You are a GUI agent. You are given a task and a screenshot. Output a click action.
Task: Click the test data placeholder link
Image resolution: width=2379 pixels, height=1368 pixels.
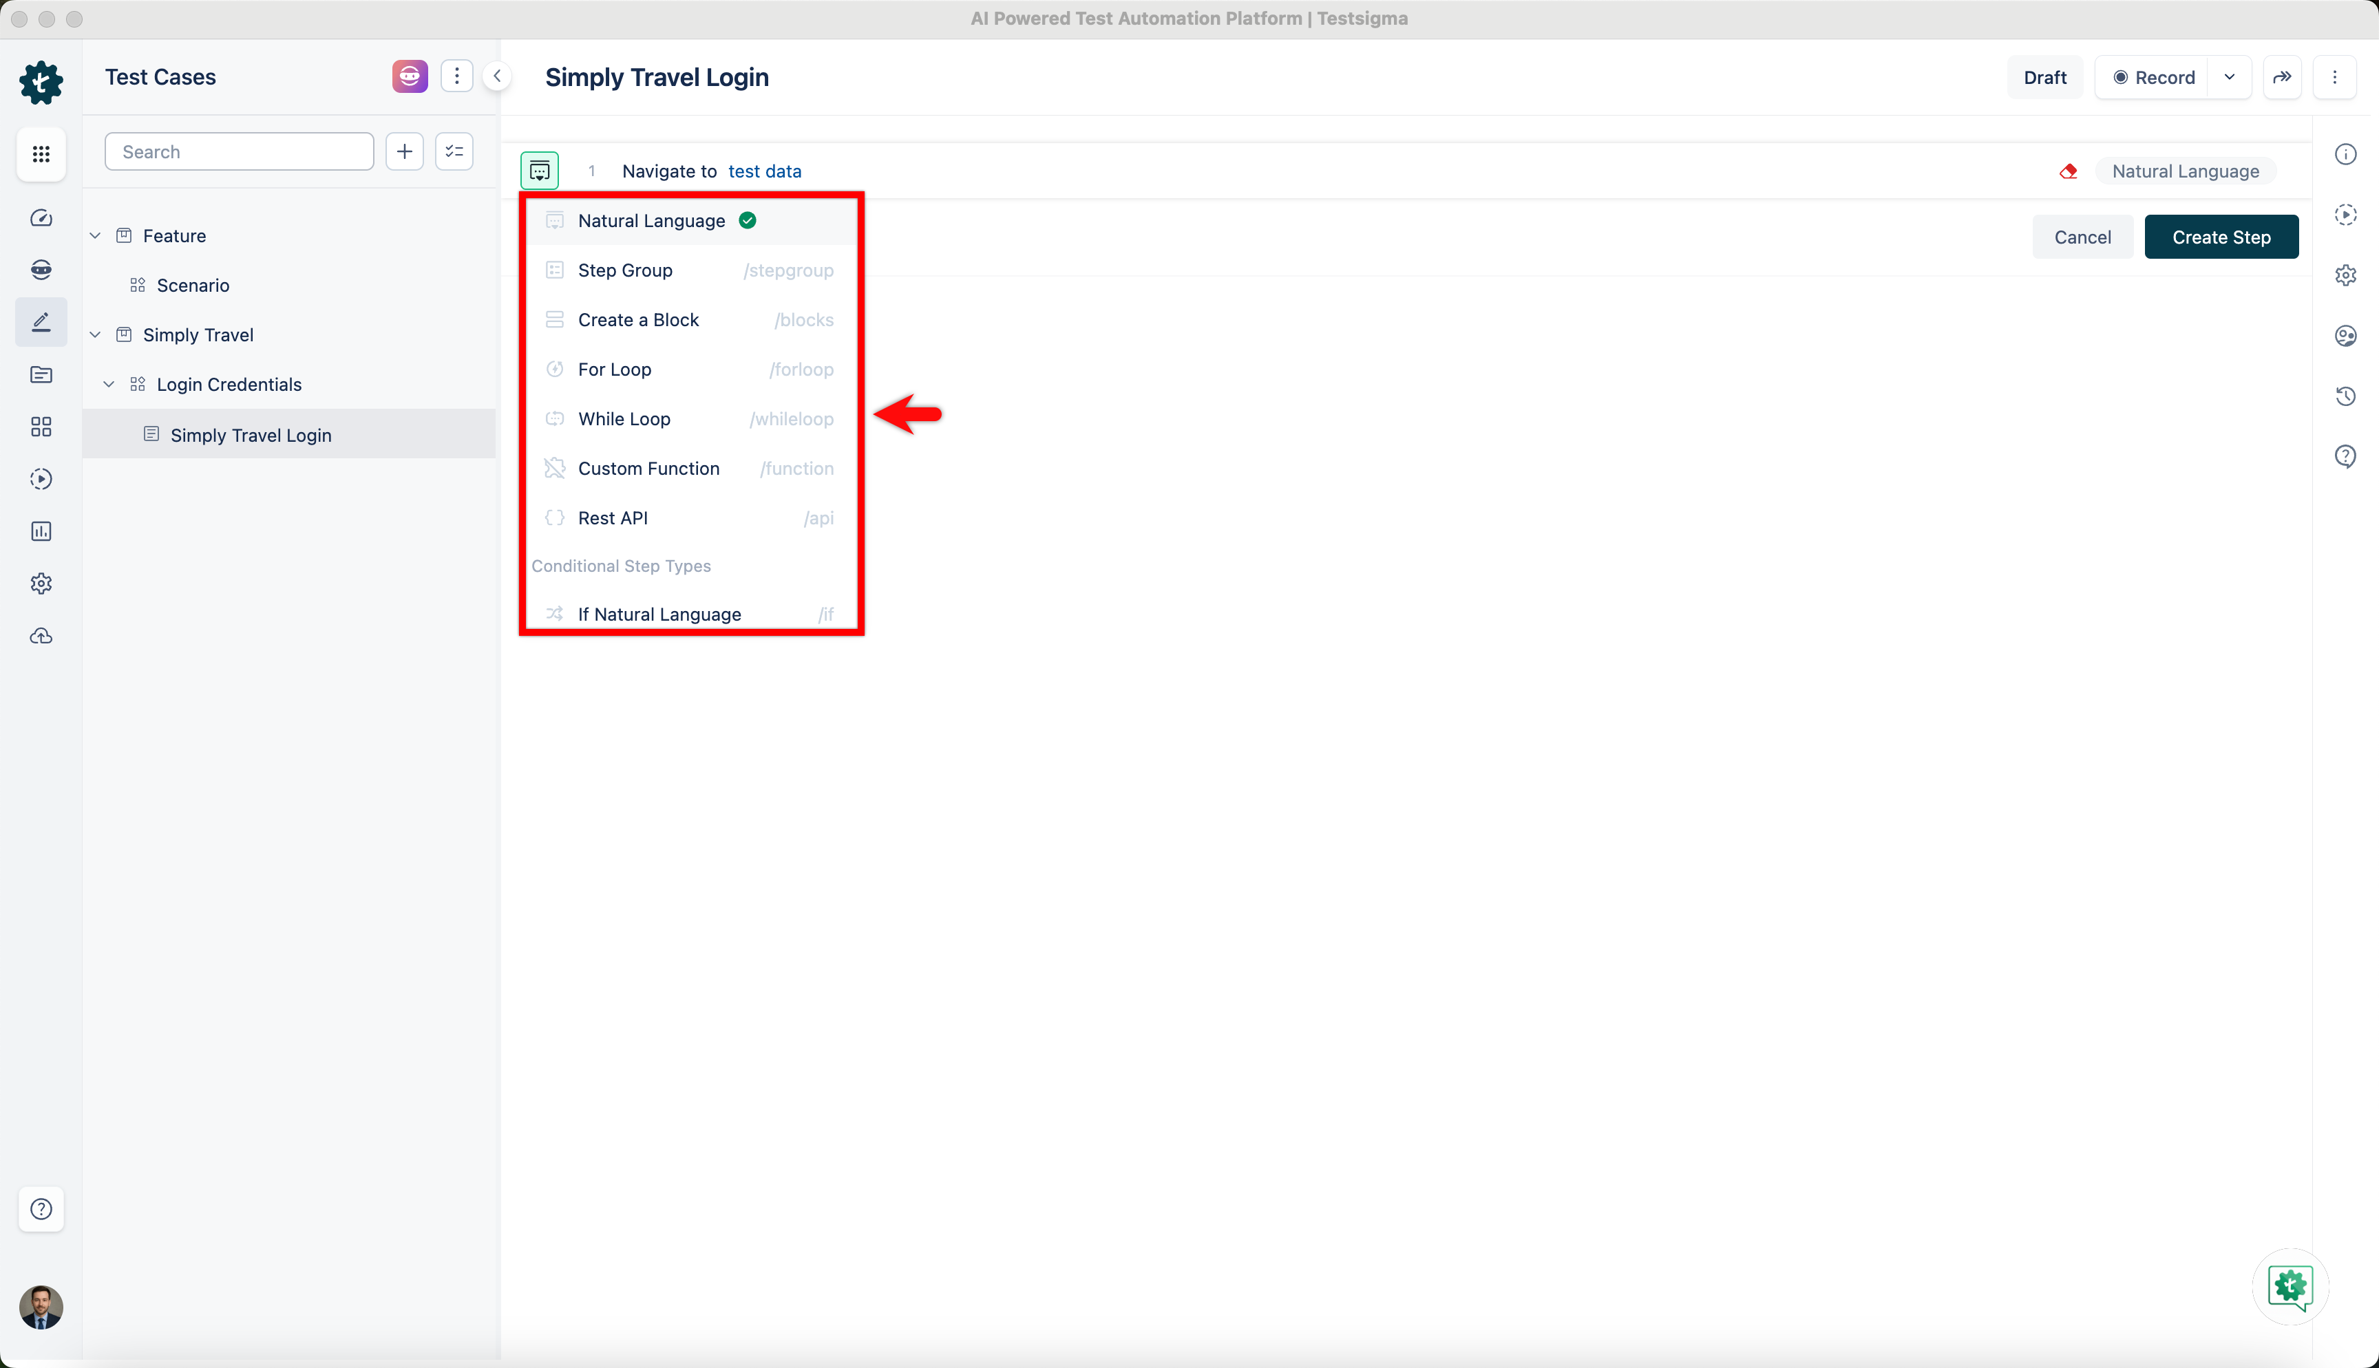click(765, 171)
